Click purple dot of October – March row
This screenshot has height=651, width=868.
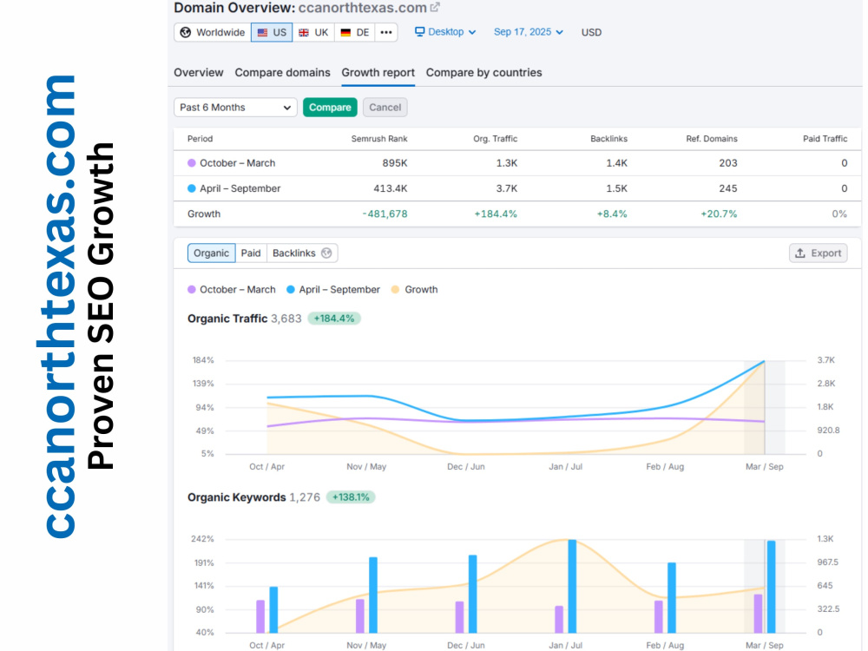[192, 163]
